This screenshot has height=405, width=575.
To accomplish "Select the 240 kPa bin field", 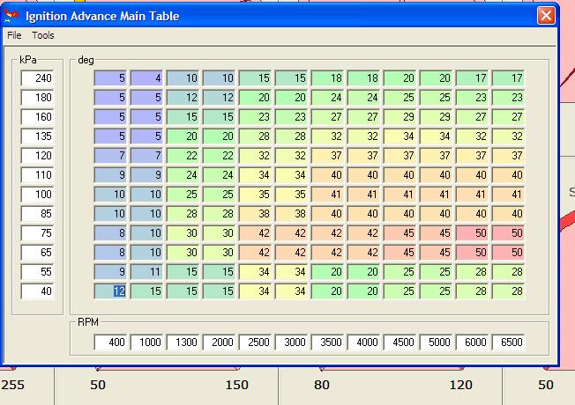I will pyautogui.click(x=37, y=78).
